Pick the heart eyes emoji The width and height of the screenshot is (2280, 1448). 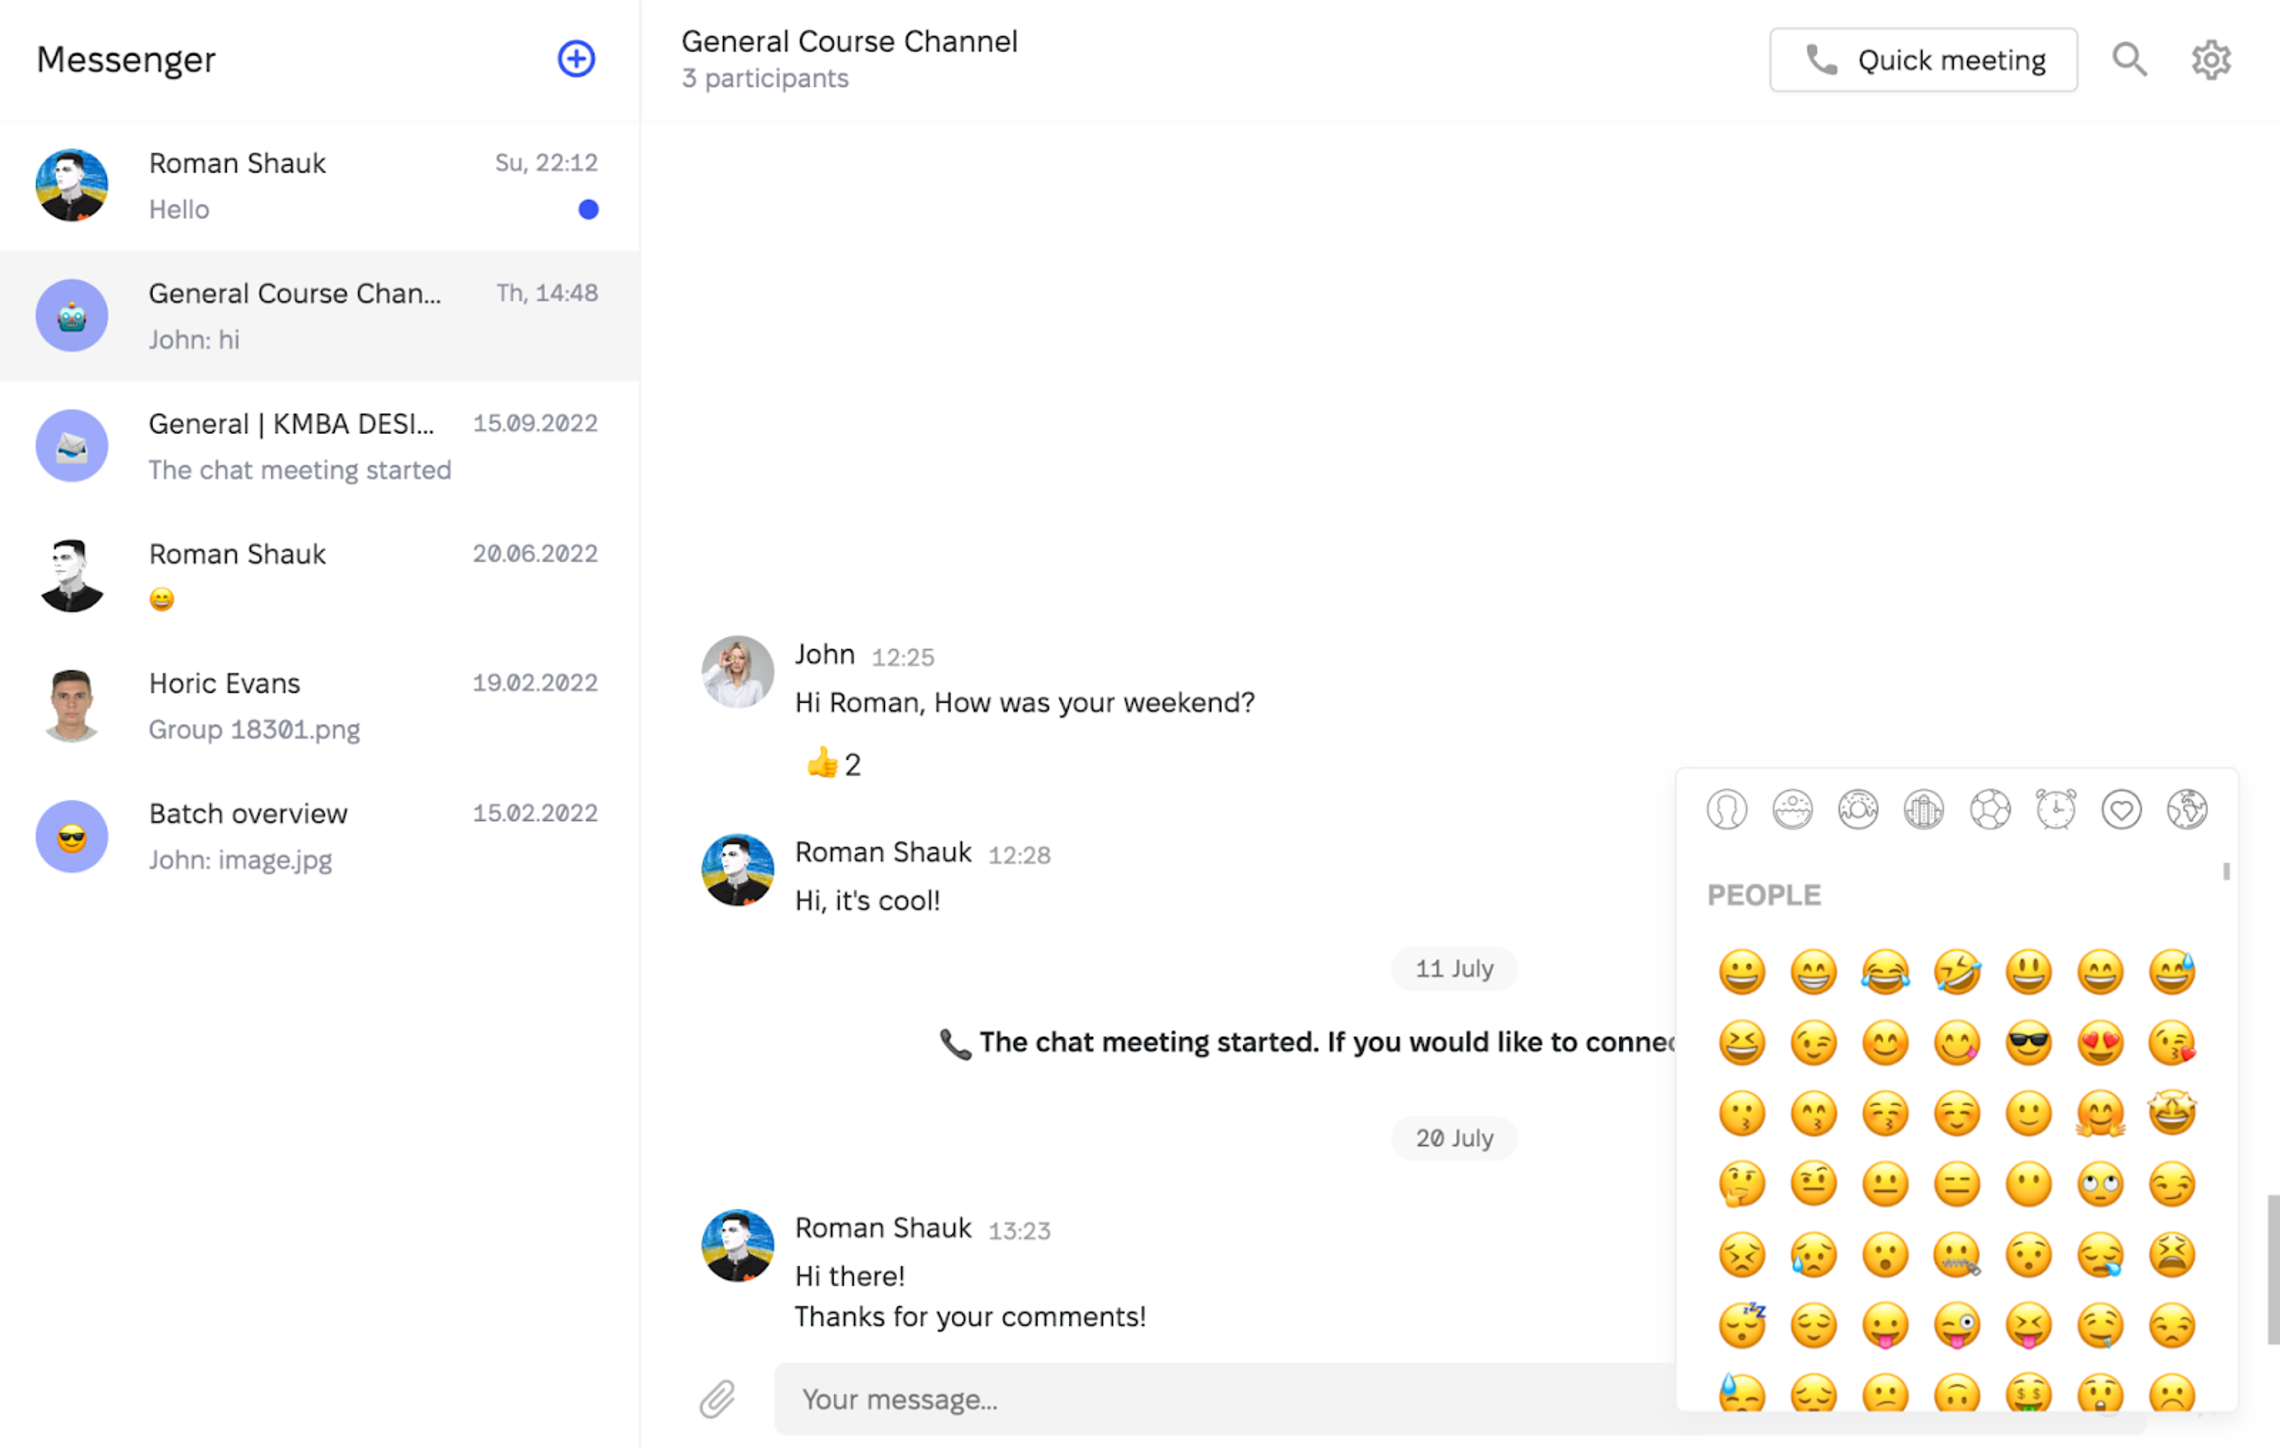[2100, 1043]
